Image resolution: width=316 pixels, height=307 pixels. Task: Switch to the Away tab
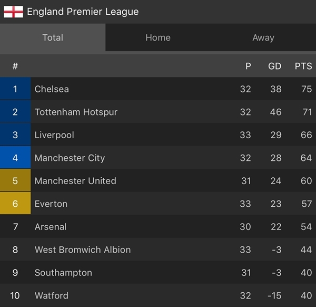coord(263,37)
